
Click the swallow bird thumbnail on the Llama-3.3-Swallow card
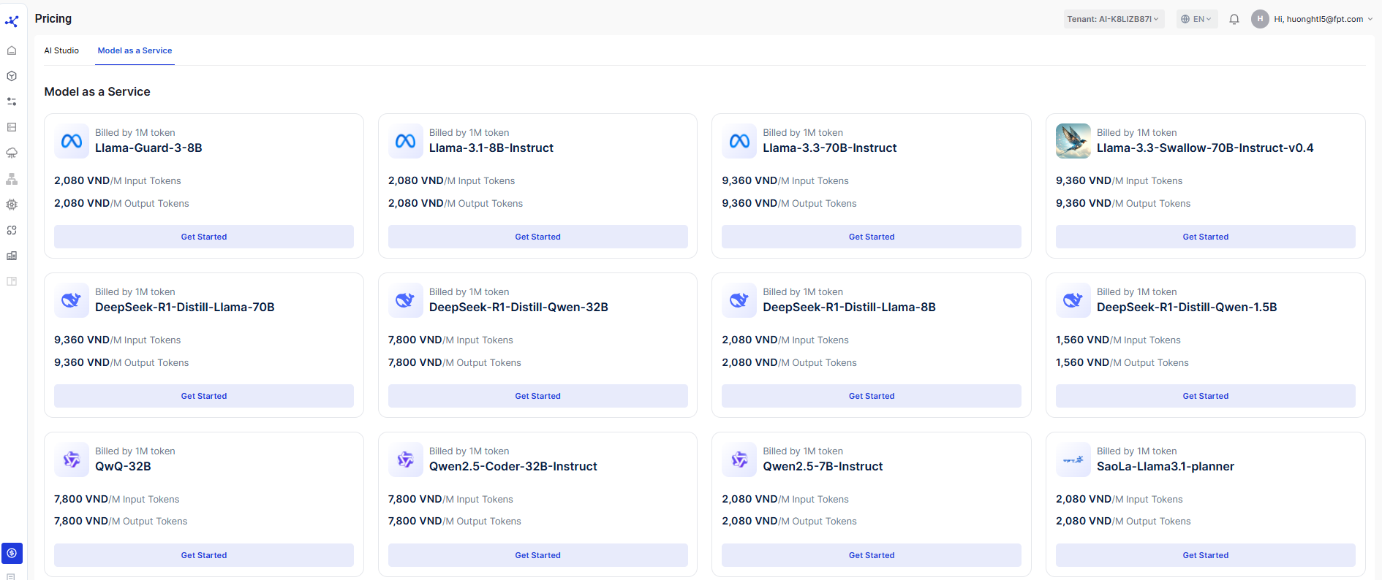[1073, 141]
